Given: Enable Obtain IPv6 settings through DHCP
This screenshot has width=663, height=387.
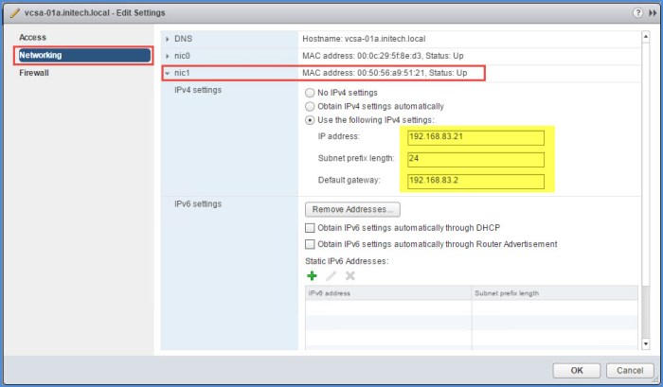Looking at the screenshot, I should click(310, 228).
